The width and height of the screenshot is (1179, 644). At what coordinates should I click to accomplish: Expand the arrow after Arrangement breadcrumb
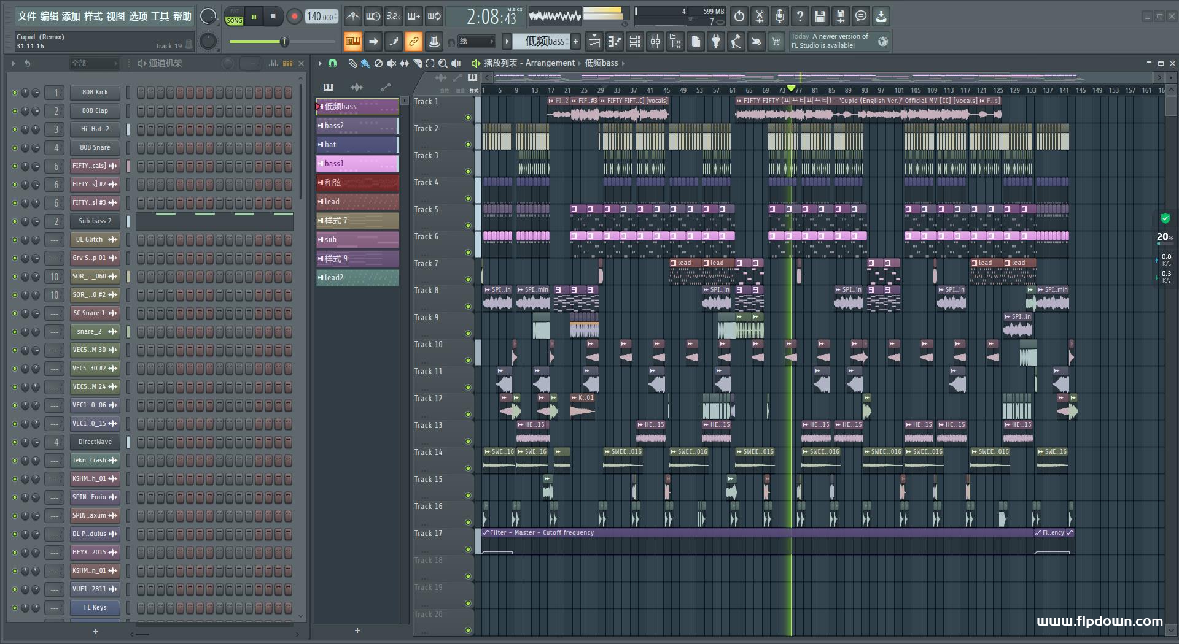(579, 63)
